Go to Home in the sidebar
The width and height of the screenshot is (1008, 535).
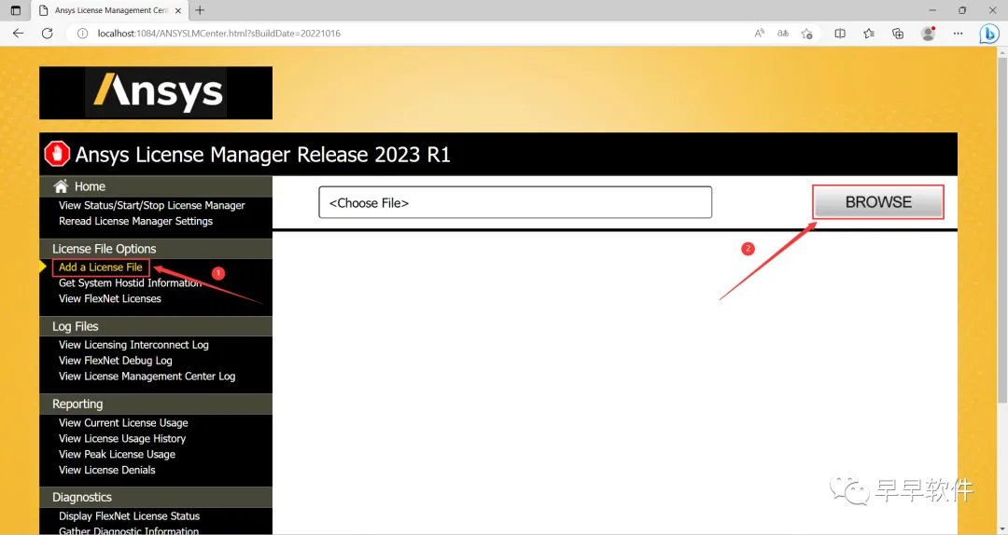(90, 186)
